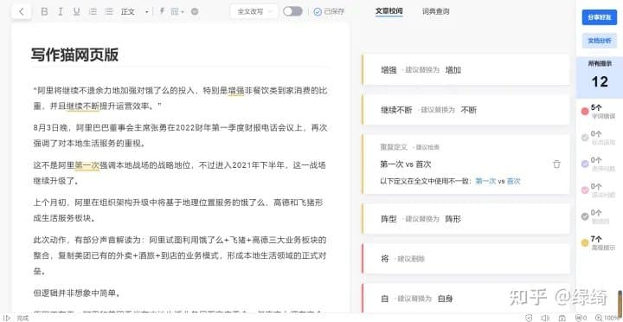
Task: Click the 分享好友 button
Action: tap(599, 18)
